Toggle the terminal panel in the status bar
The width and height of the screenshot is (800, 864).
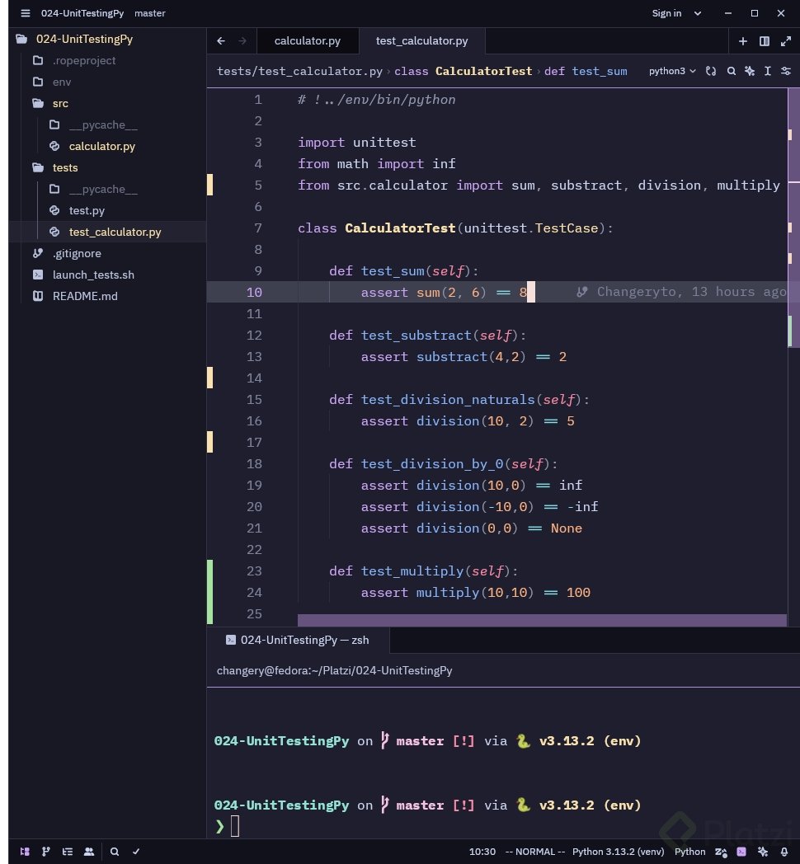[741, 852]
